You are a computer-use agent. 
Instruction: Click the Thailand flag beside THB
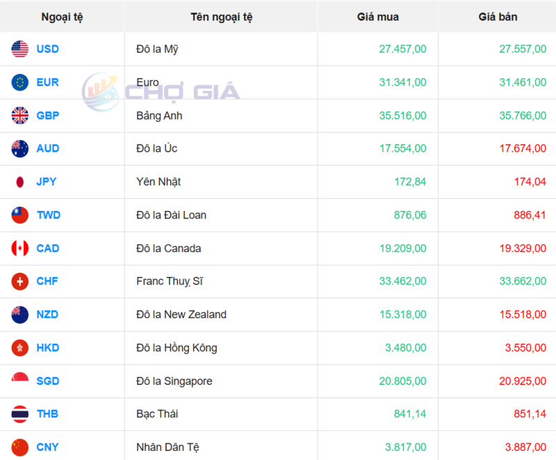click(19, 414)
